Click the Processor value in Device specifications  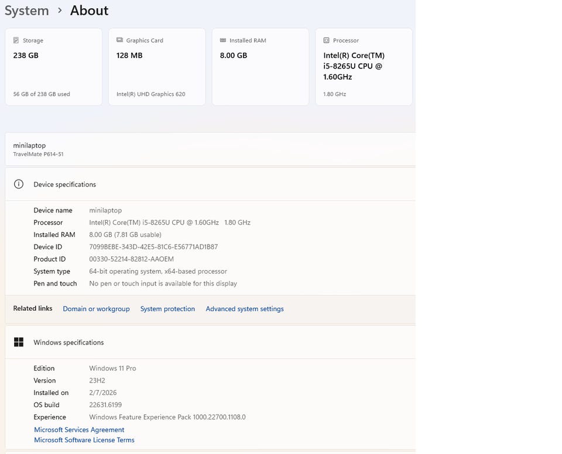(x=170, y=222)
